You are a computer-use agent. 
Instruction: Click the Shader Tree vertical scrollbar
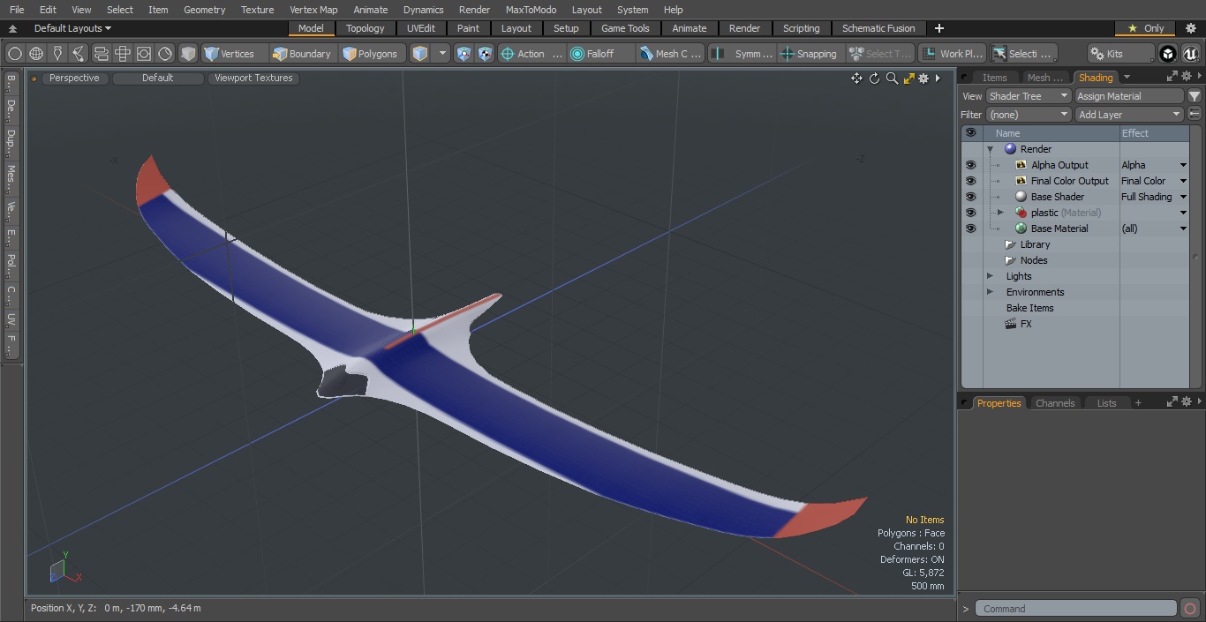tap(1196, 256)
